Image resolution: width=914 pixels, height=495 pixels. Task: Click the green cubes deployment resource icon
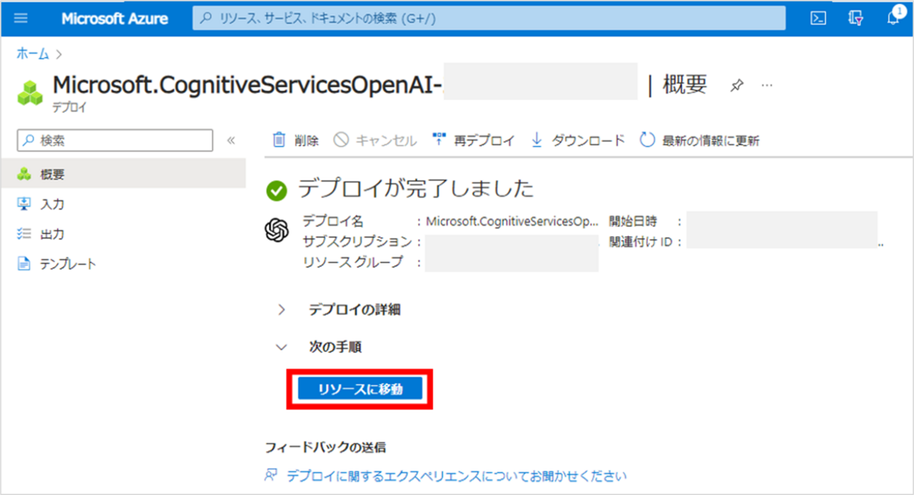31,92
